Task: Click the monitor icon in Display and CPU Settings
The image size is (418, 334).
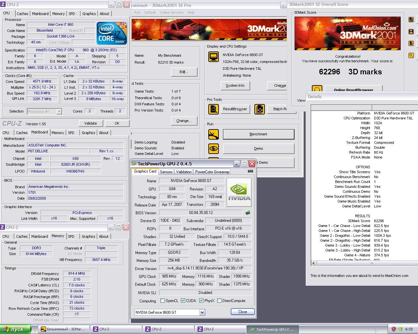Action: click(214, 56)
